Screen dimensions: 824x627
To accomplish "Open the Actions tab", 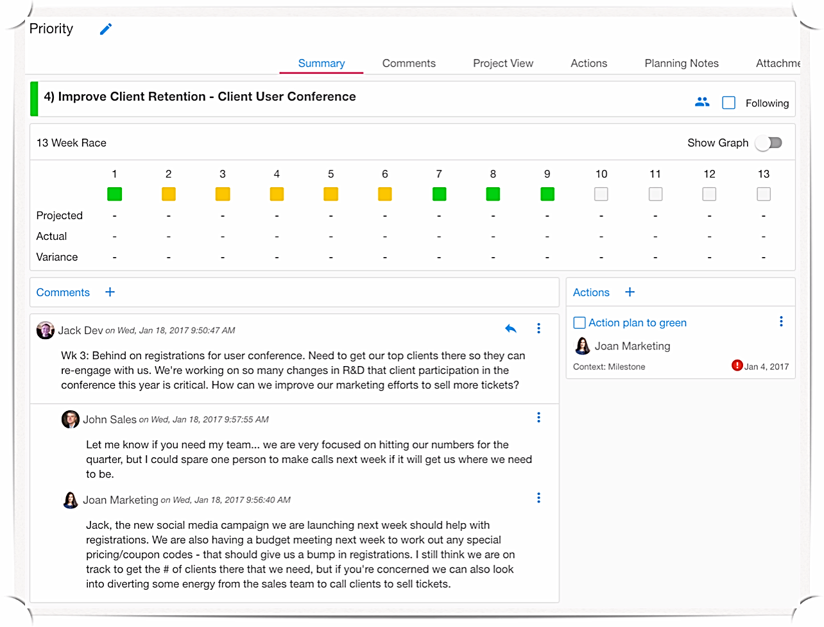I will tap(588, 63).
